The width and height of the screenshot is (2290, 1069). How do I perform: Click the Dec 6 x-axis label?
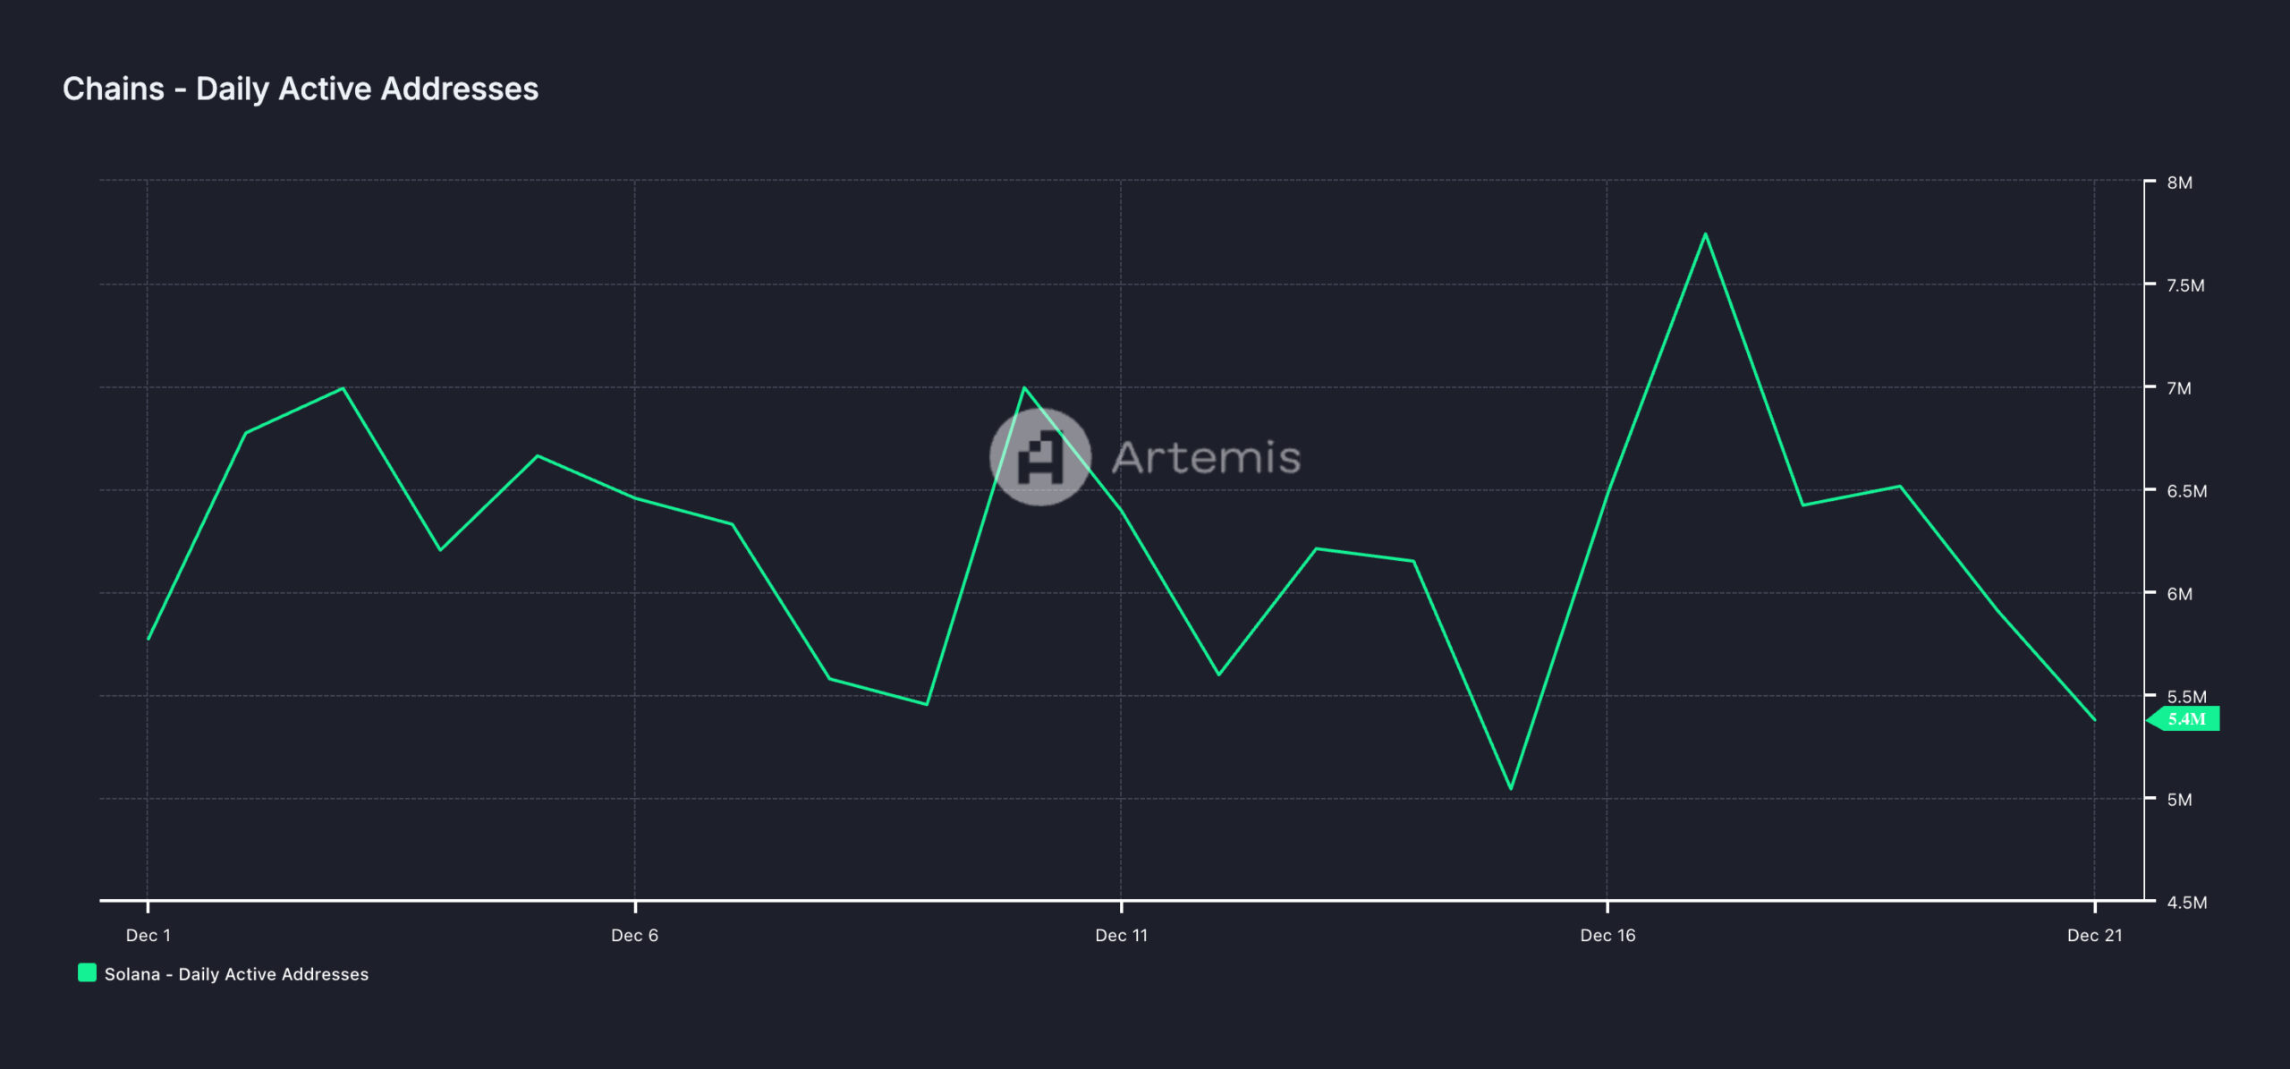[634, 935]
